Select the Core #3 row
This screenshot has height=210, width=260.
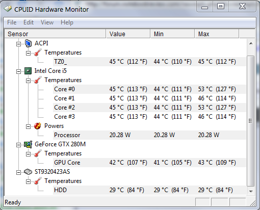[x=149, y=117]
